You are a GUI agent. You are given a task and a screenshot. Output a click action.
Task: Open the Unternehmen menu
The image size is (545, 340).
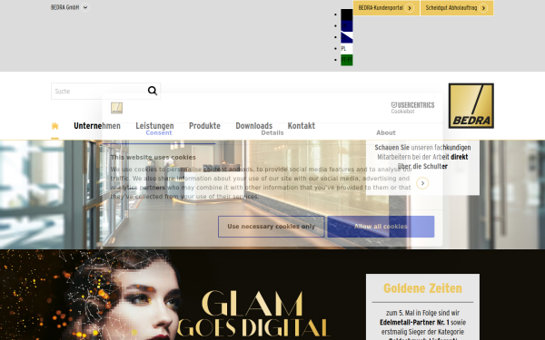[x=97, y=126]
